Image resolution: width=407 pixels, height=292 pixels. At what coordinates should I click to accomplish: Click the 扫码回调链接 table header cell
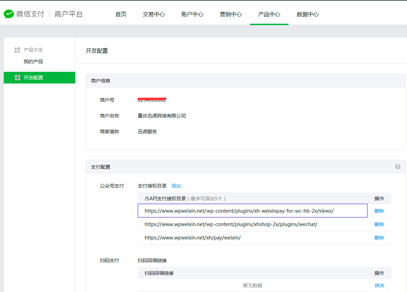click(159, 273)
